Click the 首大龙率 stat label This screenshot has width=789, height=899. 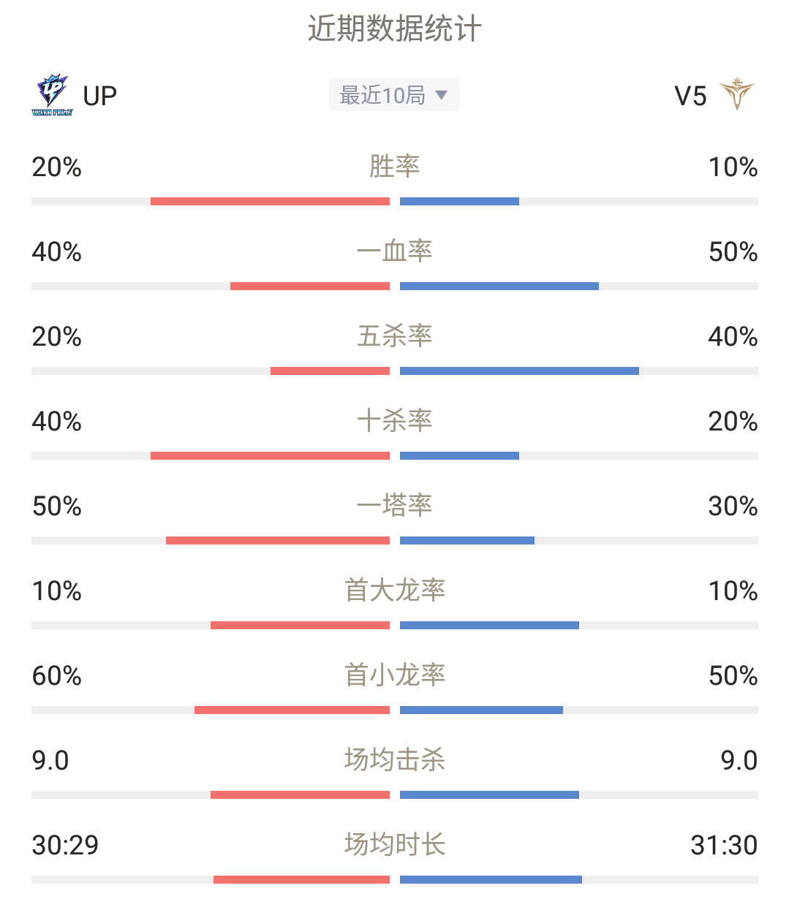click(395, 591)
